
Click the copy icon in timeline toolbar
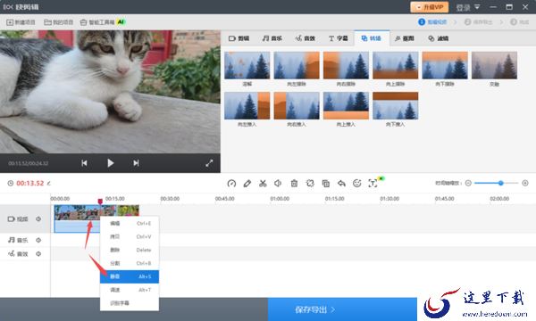pyautogui.click(x=326, y=184)
